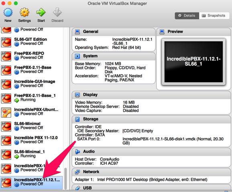The height and width of the screenshot is (192, 232).
Task: Click the IncrediblePBX-11.12.1-SL66-disk1.vmdk storage entry
Action: click(173, 141)
